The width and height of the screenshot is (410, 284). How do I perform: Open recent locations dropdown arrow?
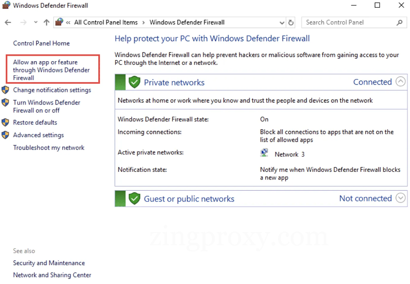pyautogui.click(x=36, y=22)
